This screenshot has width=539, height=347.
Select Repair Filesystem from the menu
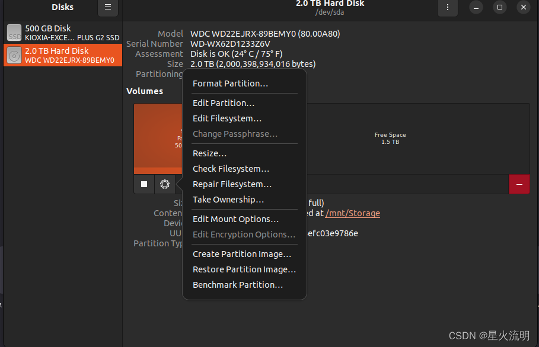click(232, 184)
